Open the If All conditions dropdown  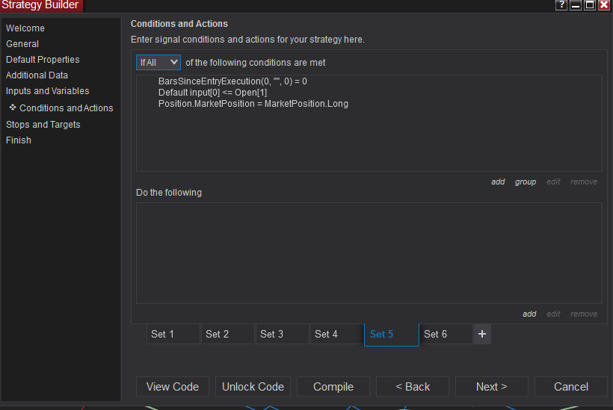[158, 62]
